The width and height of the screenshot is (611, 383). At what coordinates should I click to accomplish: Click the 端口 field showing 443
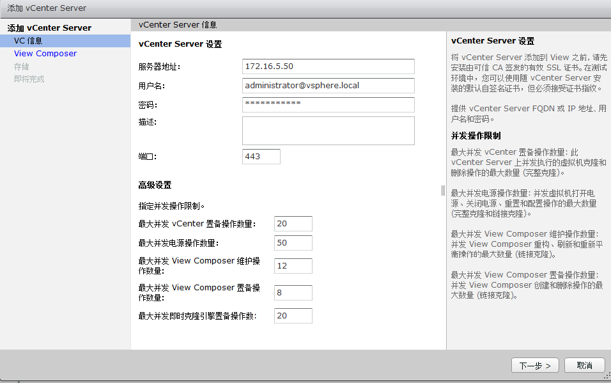tap(261, 157)
